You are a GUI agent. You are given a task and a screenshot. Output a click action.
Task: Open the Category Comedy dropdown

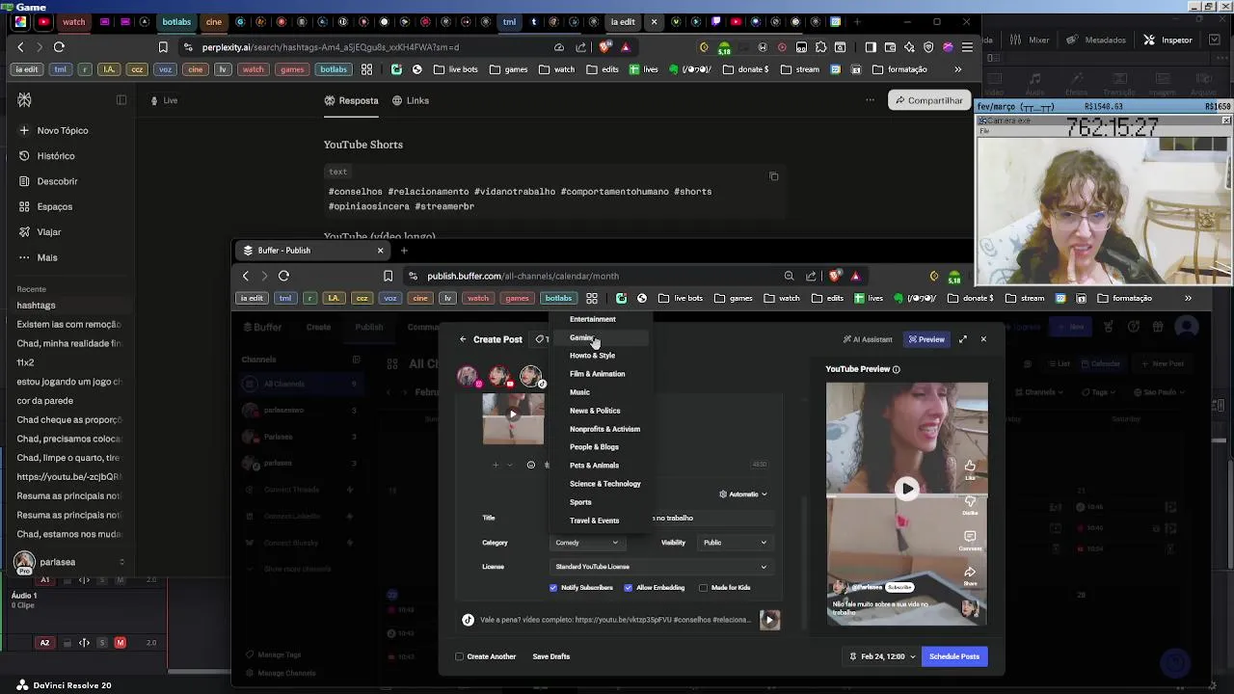[x=586, y=543]
